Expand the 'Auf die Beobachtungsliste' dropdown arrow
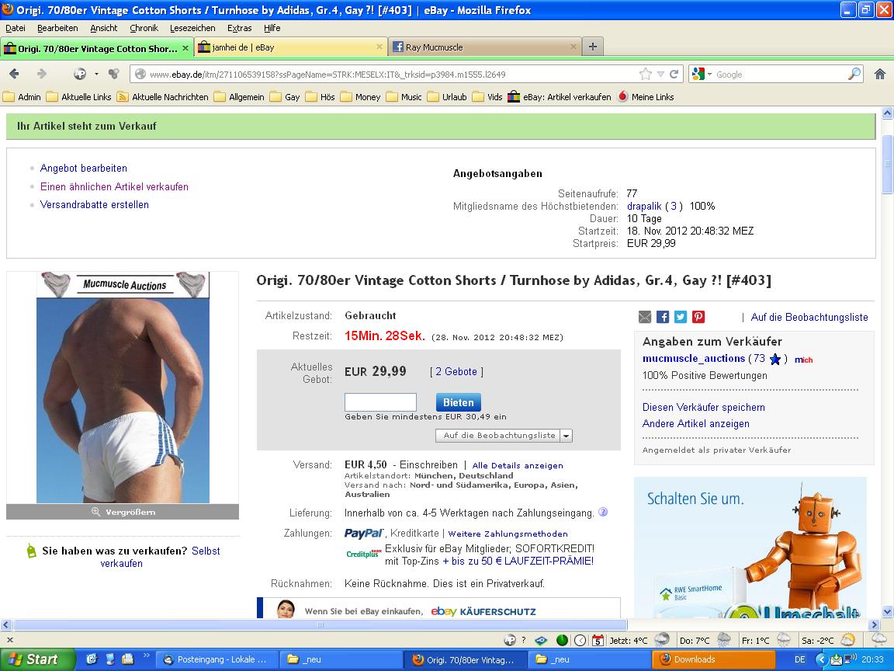Screen dimensions: 894x671 567,436
